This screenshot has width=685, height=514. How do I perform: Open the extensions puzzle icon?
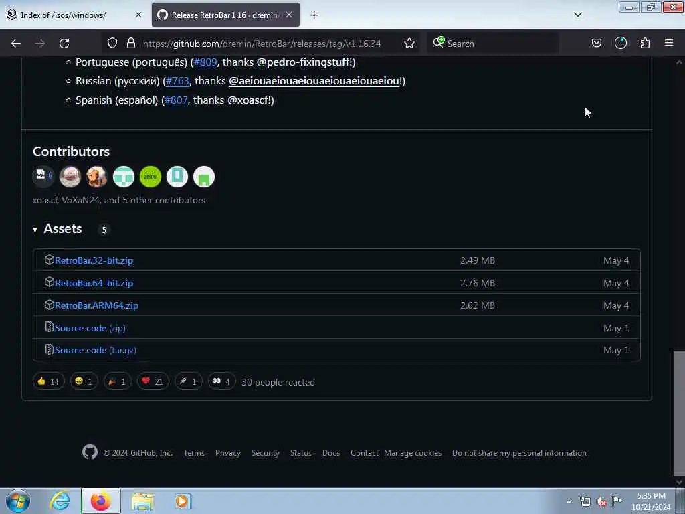pyautogui.click(x=645, y=44)
